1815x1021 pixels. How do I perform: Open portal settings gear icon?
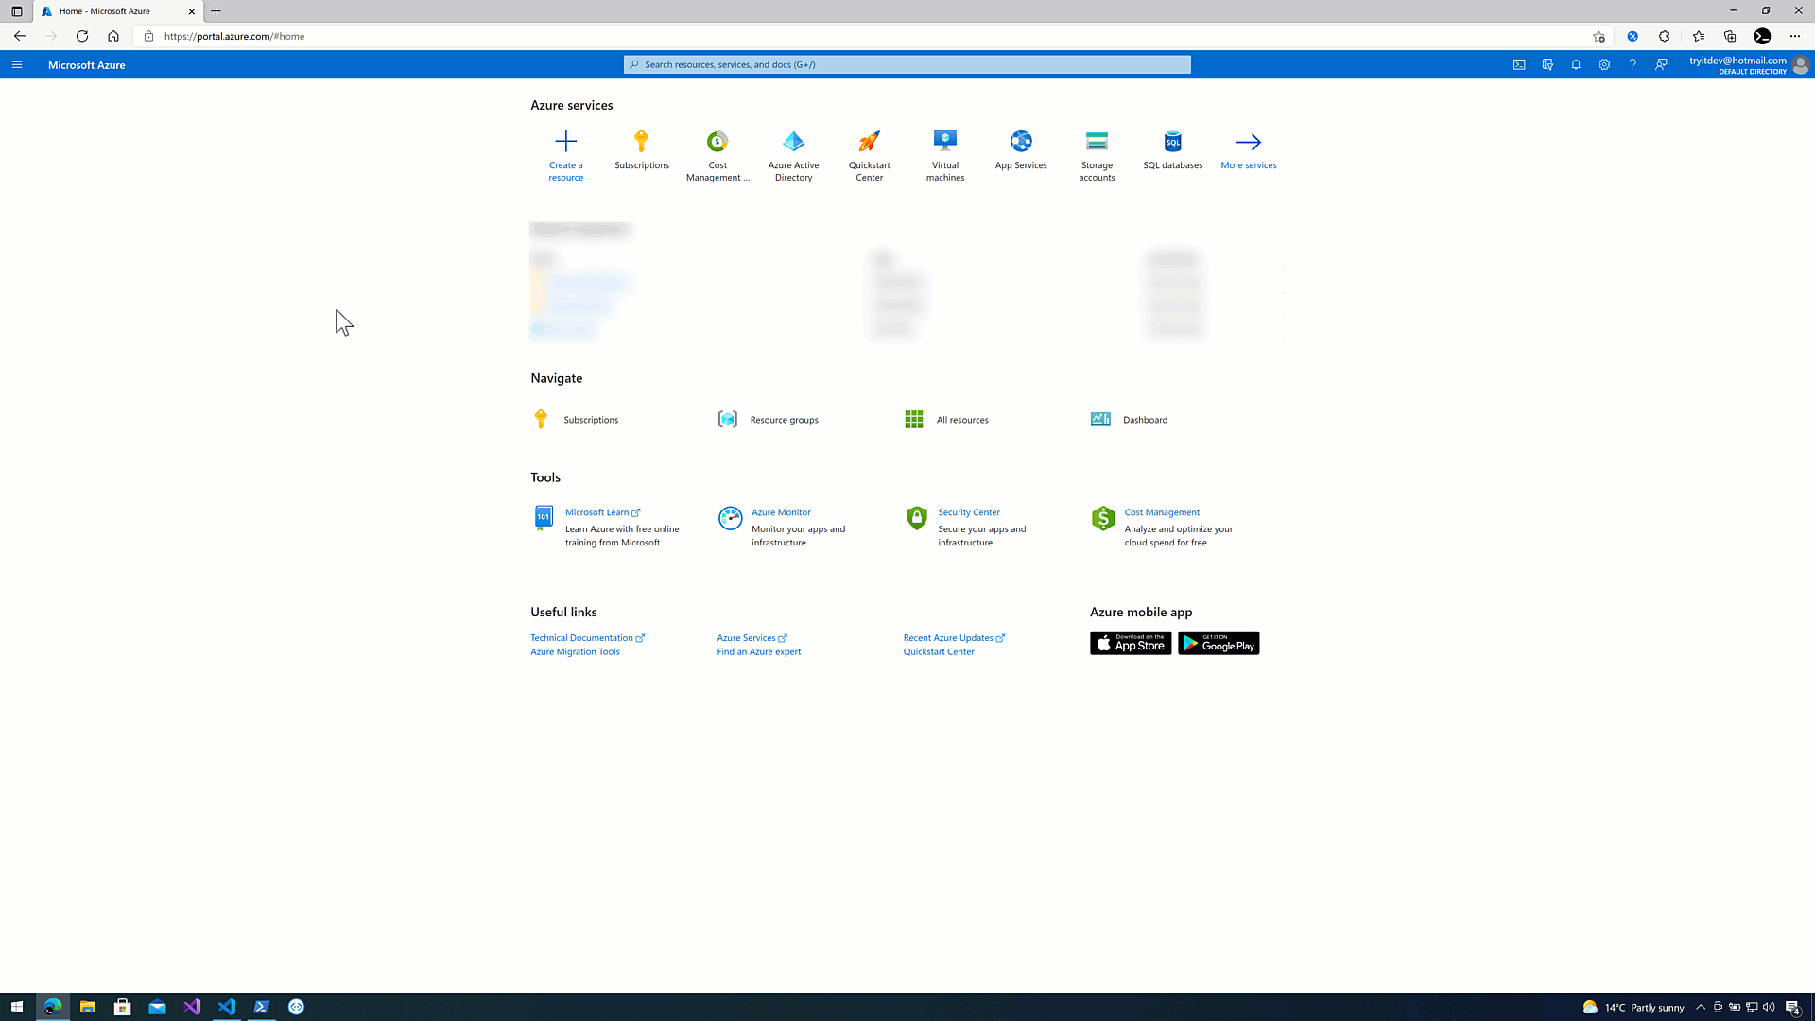tap(1604, 65)
